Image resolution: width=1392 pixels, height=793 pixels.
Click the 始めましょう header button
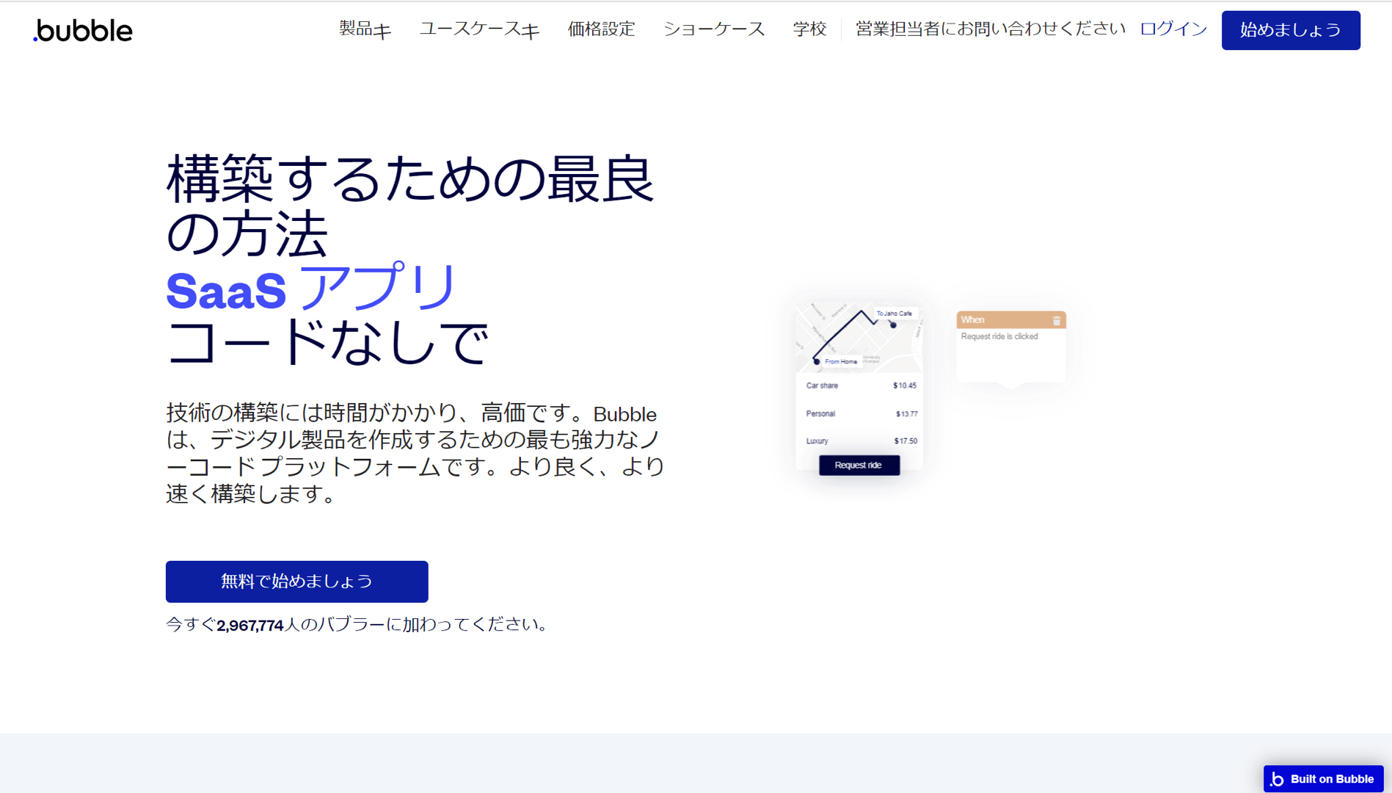(x=1290, y=30)
